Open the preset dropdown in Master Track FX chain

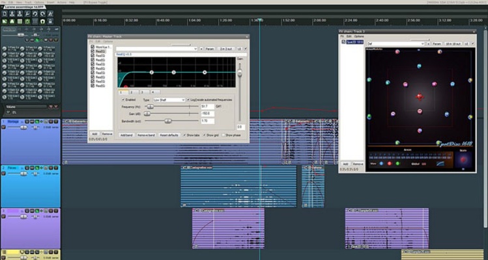click(x=156, y=49)
